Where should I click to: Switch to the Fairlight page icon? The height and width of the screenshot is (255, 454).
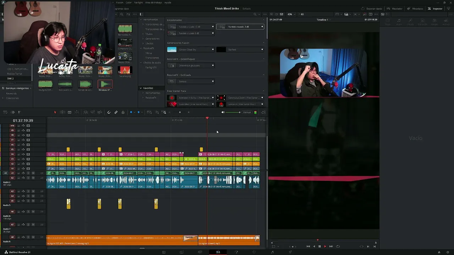pyautogui.click(x=272, y=252)
